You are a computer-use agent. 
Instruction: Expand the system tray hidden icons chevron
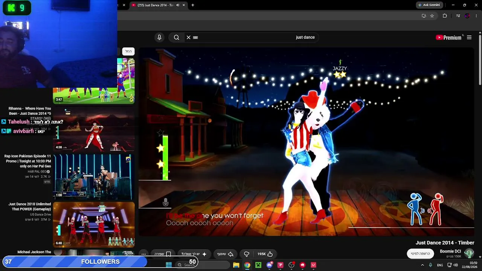(422, 265)
